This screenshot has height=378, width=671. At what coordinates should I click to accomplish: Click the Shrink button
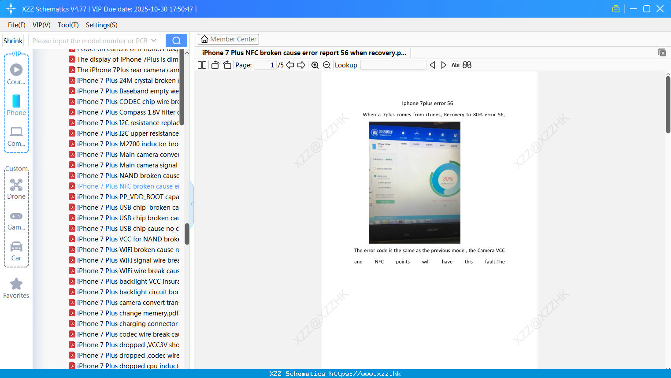pos(13,41)
